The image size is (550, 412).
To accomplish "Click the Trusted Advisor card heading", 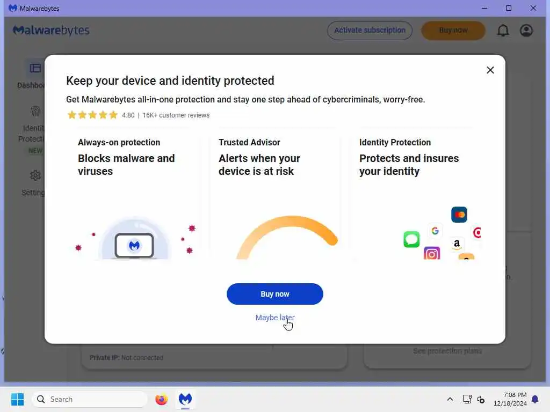I will (x=249, y=142).
